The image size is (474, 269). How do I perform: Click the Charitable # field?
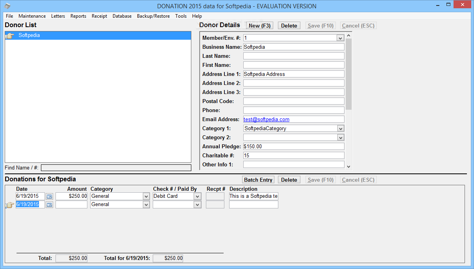tap(294, 155)
